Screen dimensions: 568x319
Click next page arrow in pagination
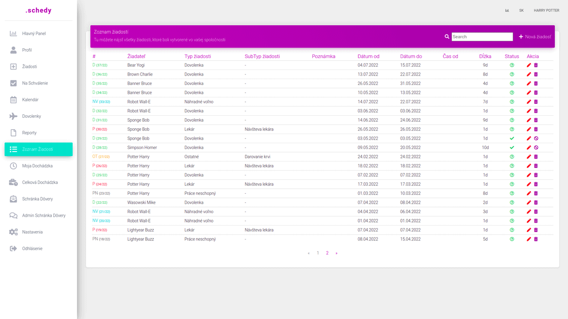(x=336, y=253)
